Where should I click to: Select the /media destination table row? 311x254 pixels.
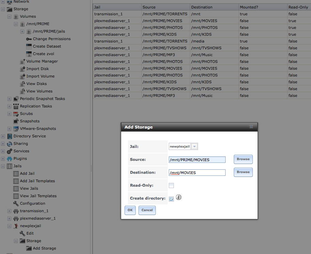click(x=202, y=41)
